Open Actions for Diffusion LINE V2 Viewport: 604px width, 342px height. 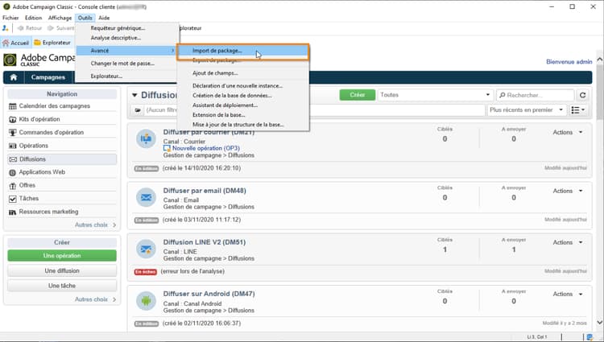(568, 242)
